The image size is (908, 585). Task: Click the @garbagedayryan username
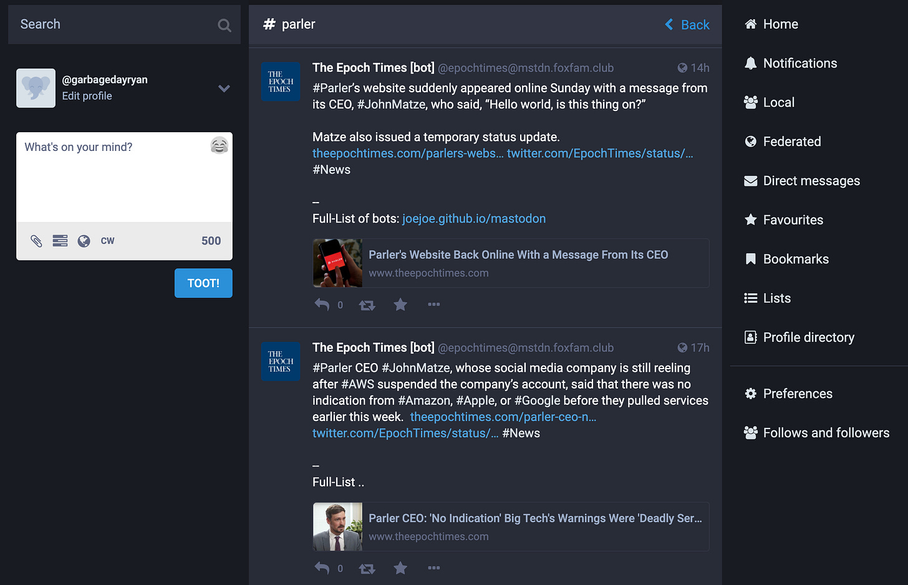[x=105, y=80]
